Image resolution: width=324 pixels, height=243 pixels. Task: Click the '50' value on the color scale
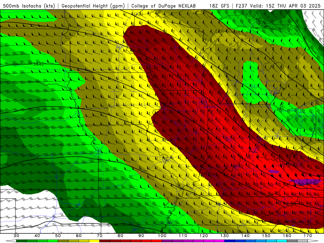(x=58, y=236)
